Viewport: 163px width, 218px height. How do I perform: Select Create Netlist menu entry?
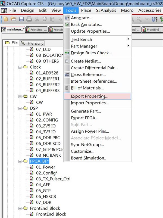coord(86,61)
